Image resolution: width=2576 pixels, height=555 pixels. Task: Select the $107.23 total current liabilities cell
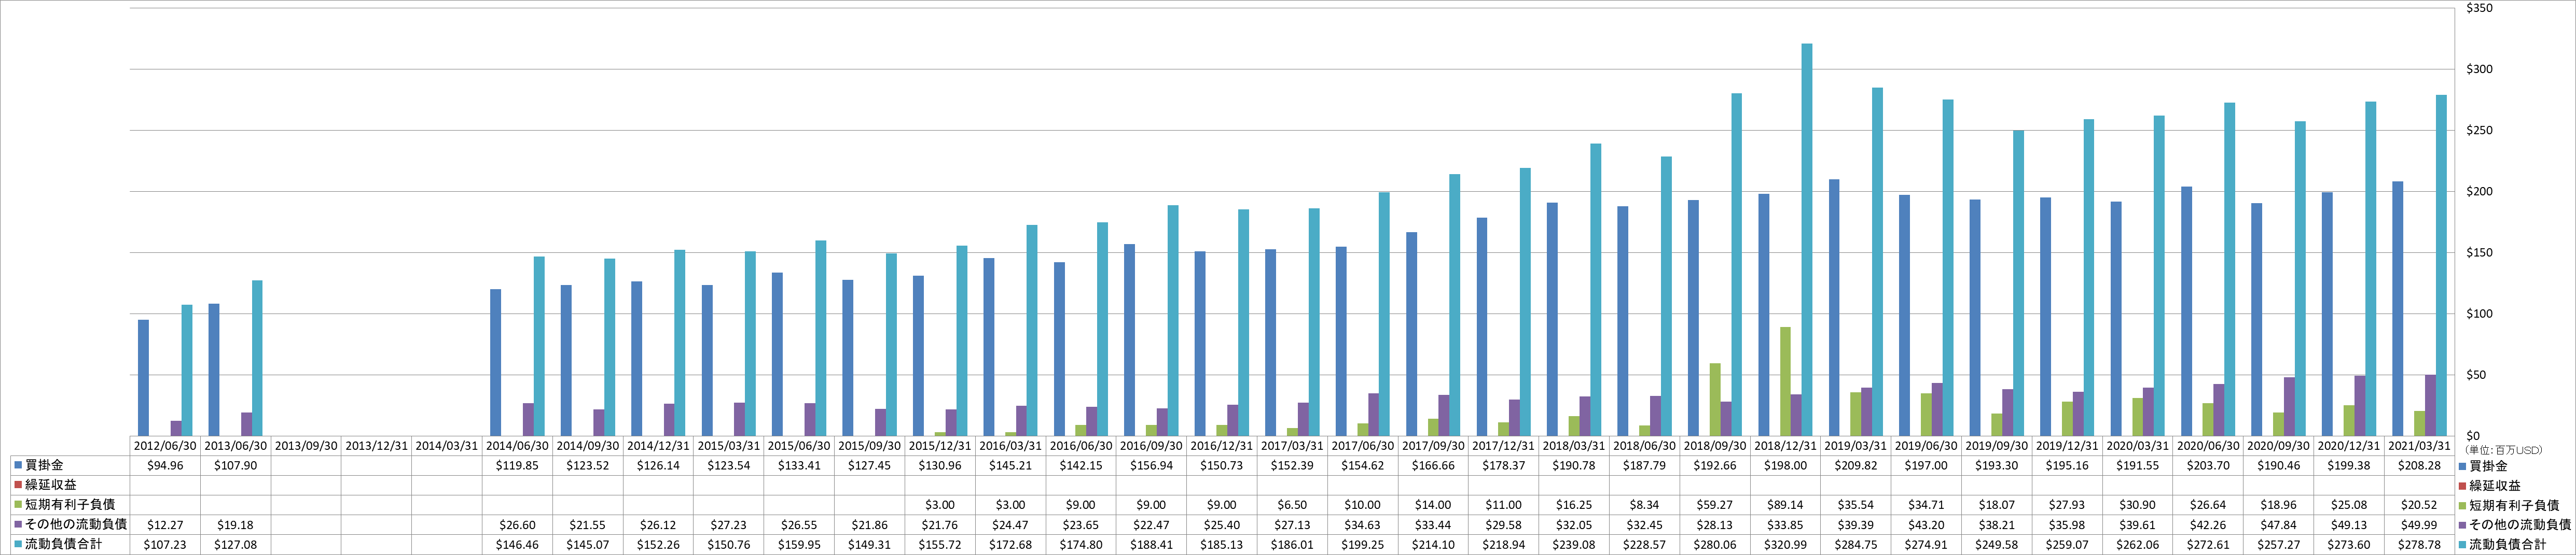tap(165, 544)
